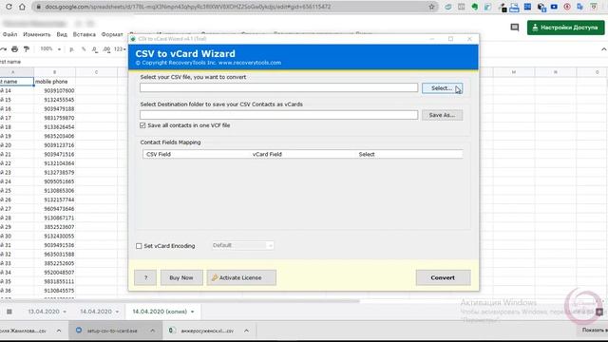Open the vCard encoding Default dropdown
608x342 pixels.
pyautogui.click(x=243, y=245)
